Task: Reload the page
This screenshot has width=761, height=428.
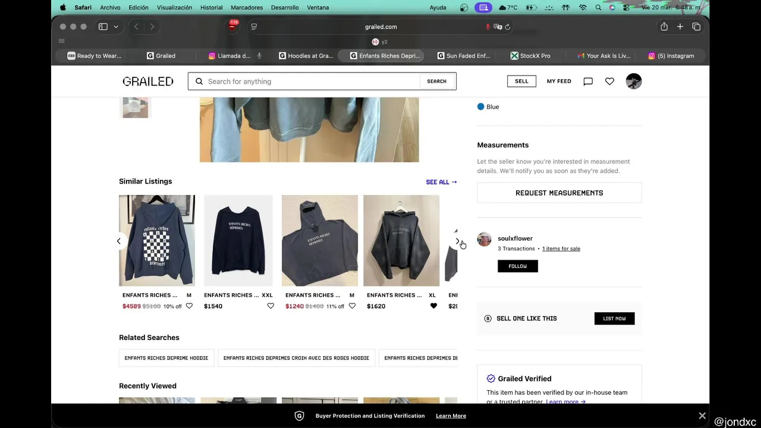Action: pos(508,27)
